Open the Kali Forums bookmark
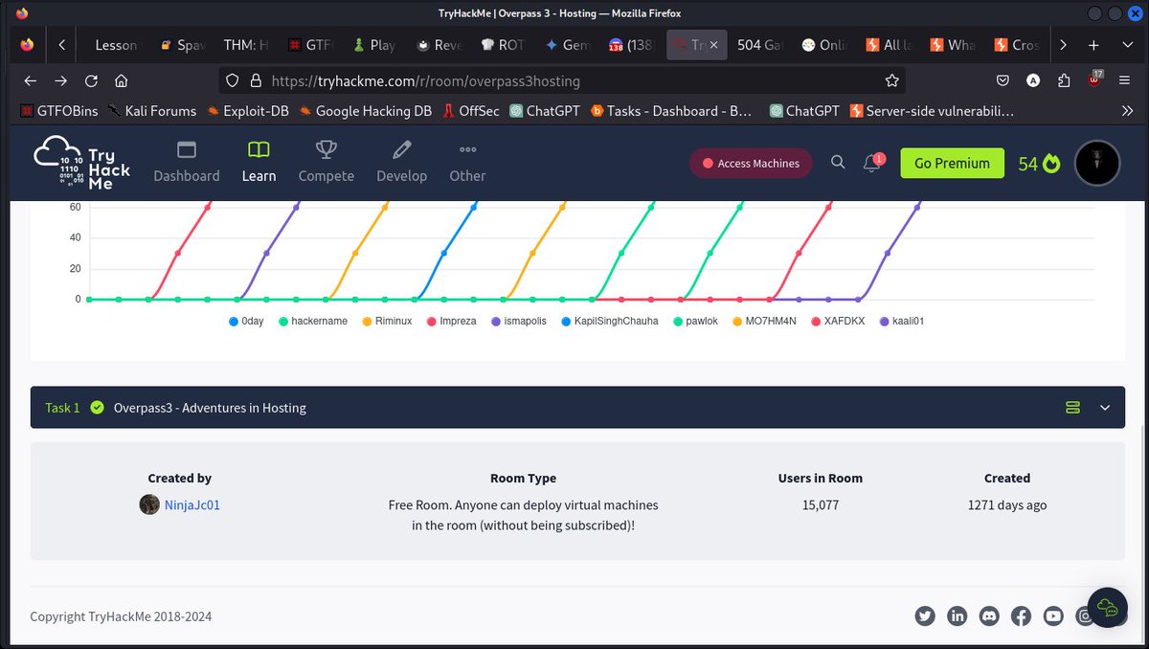 152,111
